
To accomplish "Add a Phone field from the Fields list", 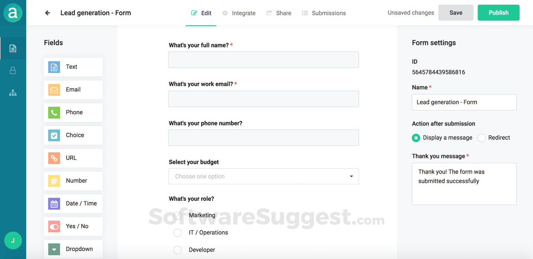I will (73, 113).
